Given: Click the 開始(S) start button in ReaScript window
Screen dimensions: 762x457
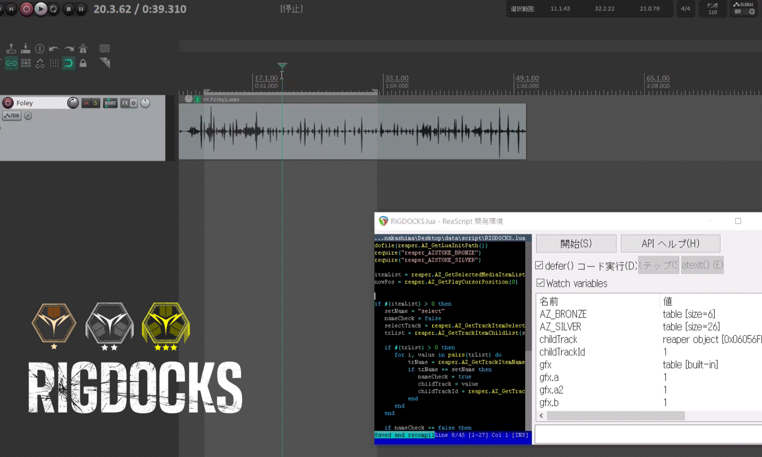Looking at the screenshot, I should pos(576,243).
